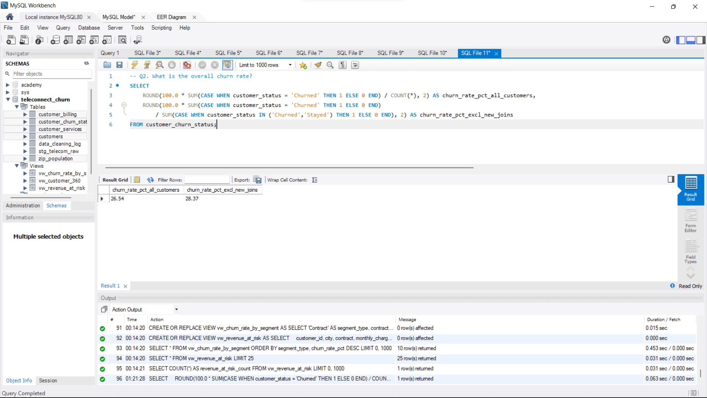Click the Create new function icon
This screenshot has height=398, width=707.
(x=107, y=40)
